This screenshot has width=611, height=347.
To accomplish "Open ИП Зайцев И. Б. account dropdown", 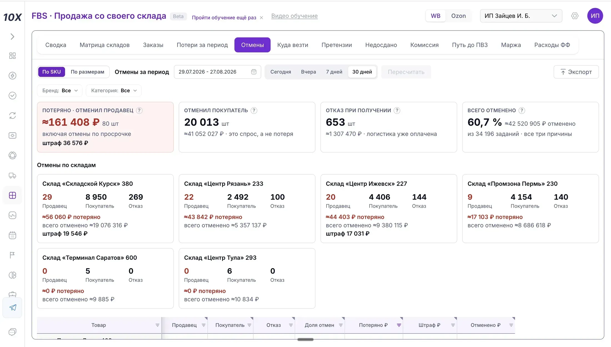I will click(521, 16).
